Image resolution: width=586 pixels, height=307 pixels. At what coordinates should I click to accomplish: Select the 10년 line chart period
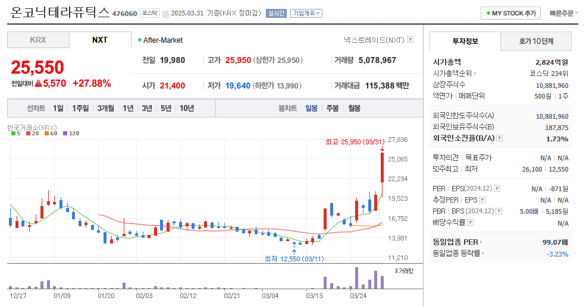tap(187, 108)
